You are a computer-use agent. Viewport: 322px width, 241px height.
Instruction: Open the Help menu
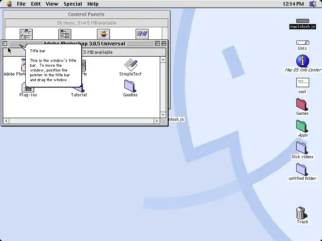[93, 4]
